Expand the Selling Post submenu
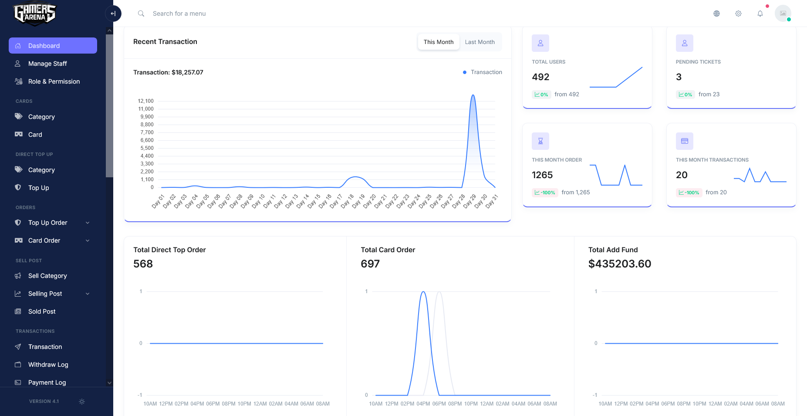The width and height of the screenshot is (807, 416). click(88, 294)
